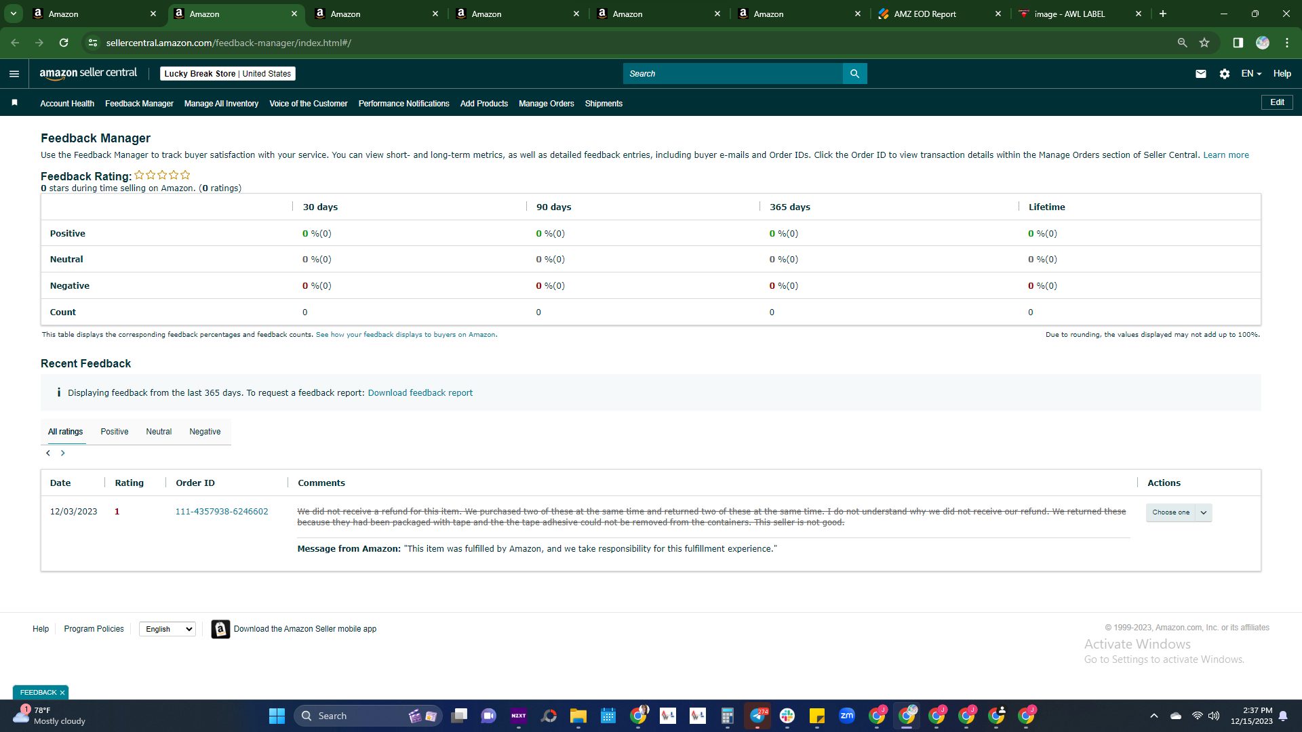The height and width of the screenshot is (732, 1302).
Task: Open Shipments menu item
Action: pyautogui.click(x=604, y=104)
